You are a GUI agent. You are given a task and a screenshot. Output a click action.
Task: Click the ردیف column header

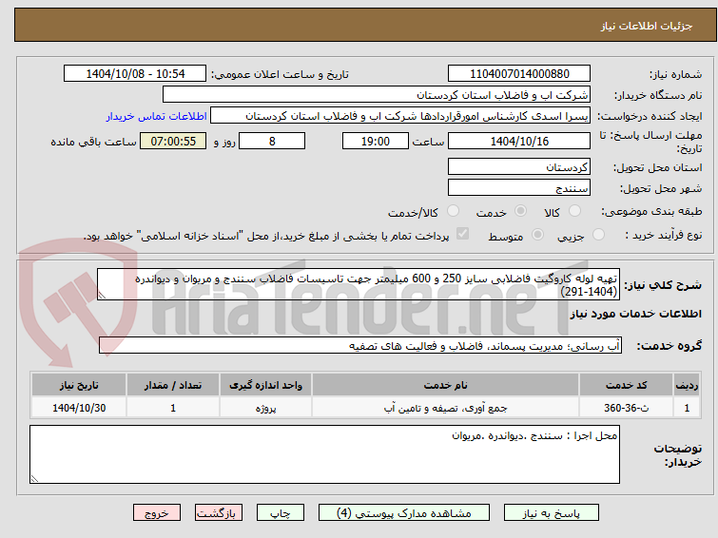[x=687, y=385]
